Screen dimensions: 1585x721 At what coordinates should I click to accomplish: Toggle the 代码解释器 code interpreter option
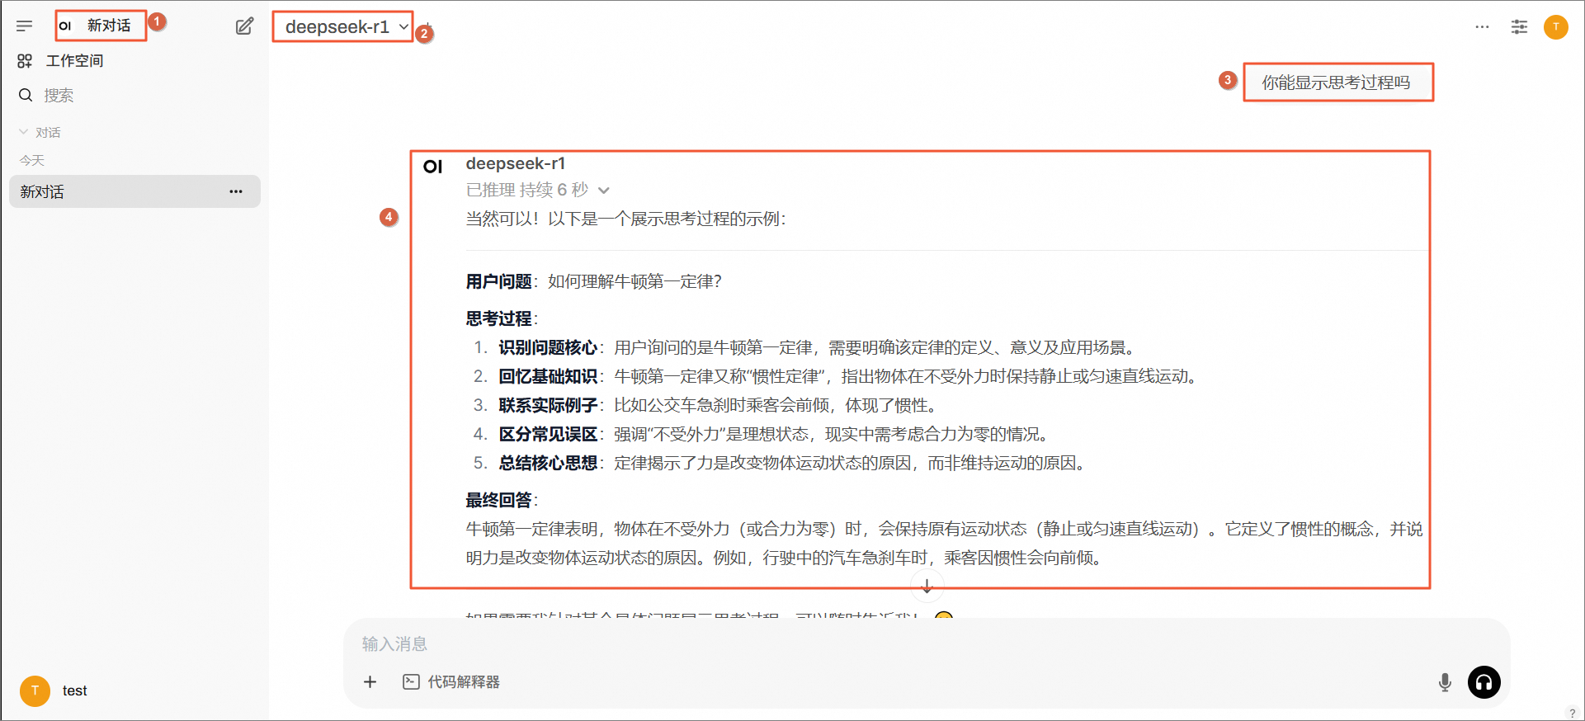click(x=451, y=682)
